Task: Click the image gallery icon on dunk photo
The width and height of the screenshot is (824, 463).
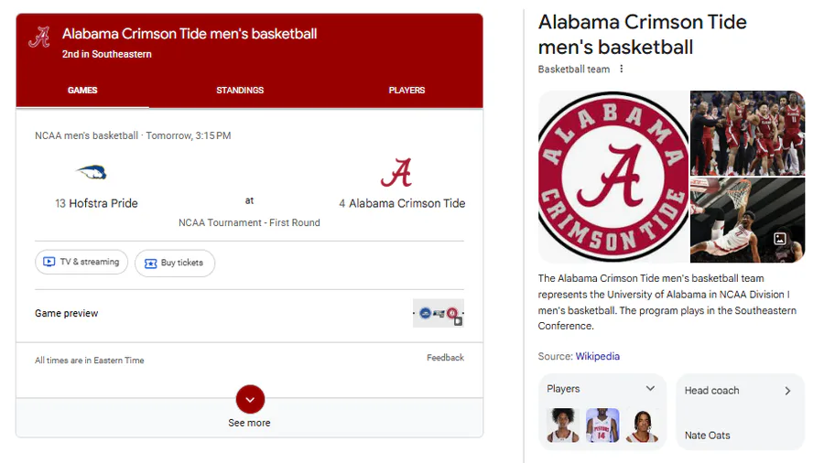Action: click(780, 239)
